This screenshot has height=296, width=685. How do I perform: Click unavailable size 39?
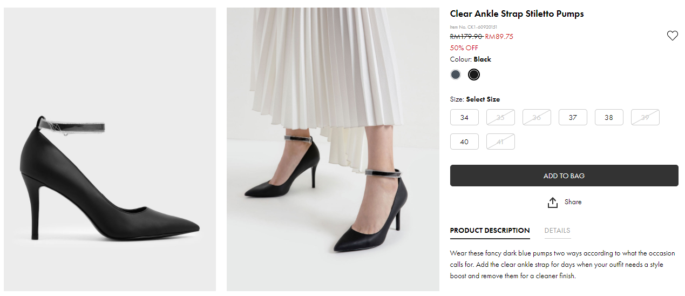click(645, 117)
